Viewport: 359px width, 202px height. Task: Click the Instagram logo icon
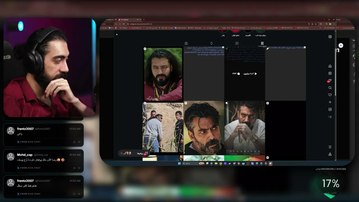[330, 37]
